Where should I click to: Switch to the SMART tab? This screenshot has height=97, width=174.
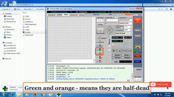(60, 15)
